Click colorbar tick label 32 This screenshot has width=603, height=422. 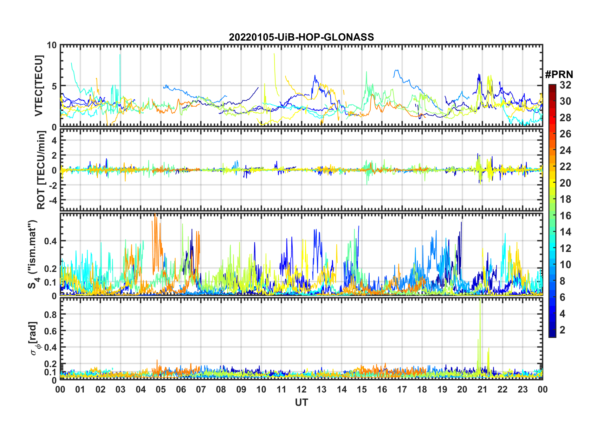[565, 85]
